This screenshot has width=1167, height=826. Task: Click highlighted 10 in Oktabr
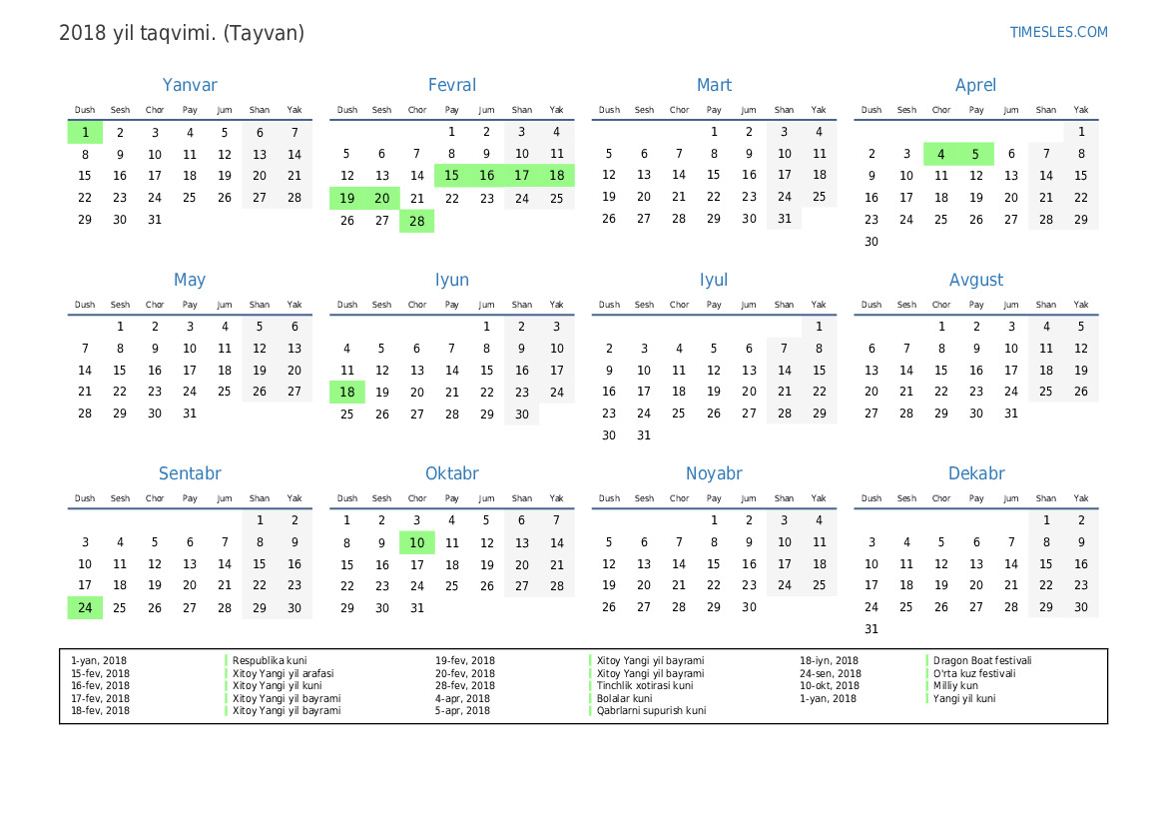click(x=417, y=543)
